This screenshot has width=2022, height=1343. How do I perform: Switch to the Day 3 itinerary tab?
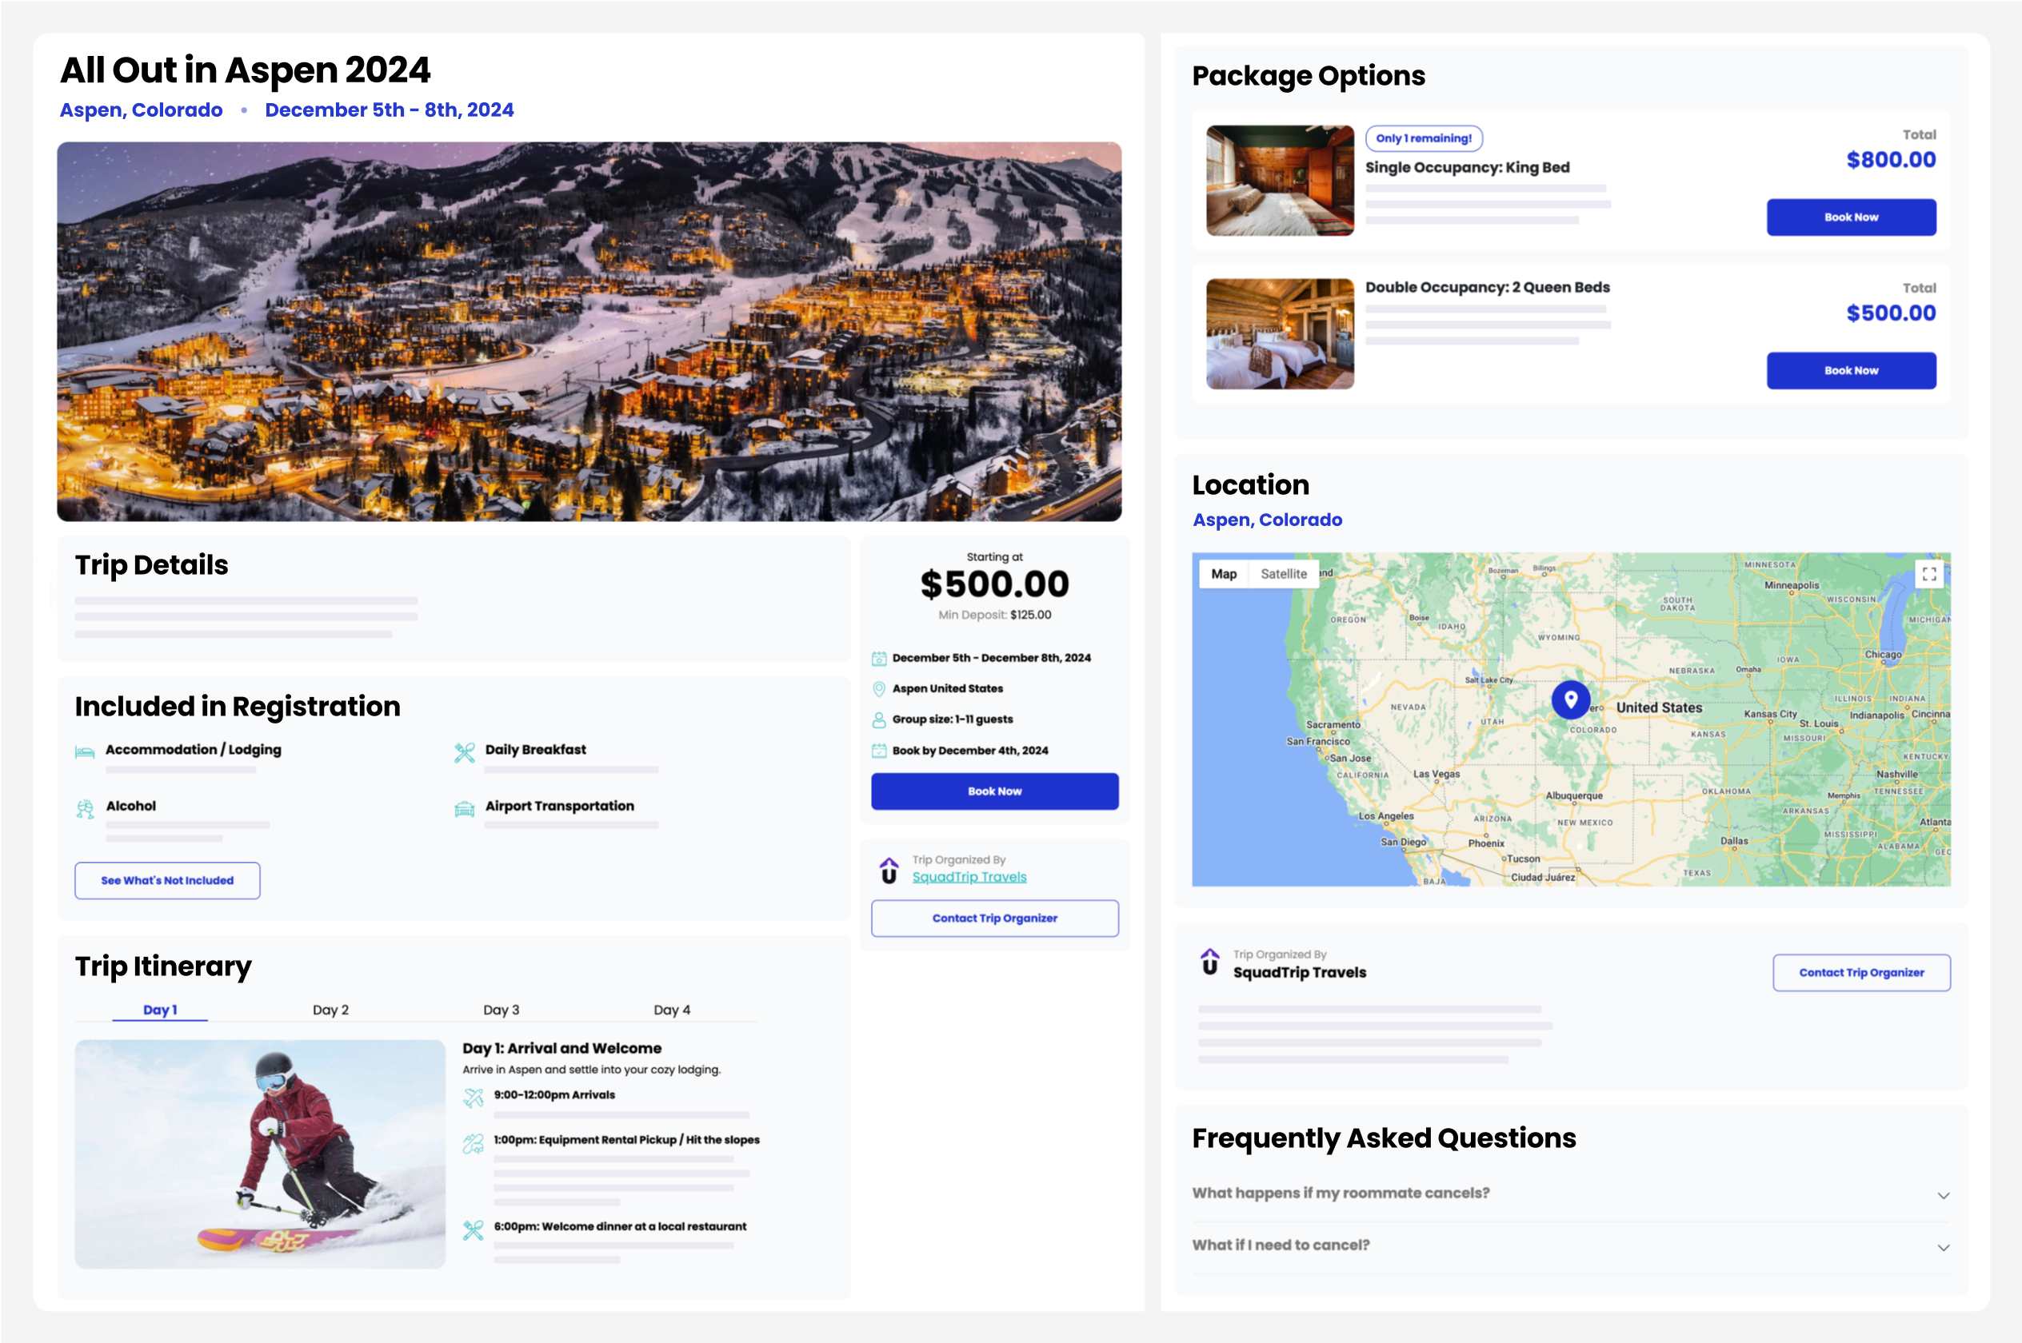[502, 1009]
